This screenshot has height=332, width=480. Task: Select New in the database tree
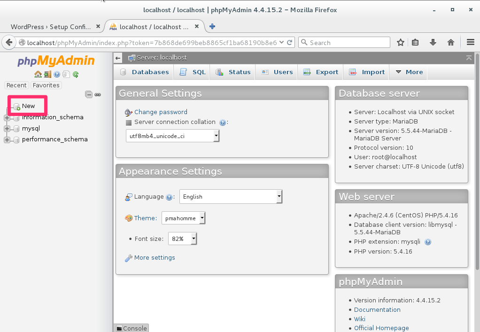point(29,106)
